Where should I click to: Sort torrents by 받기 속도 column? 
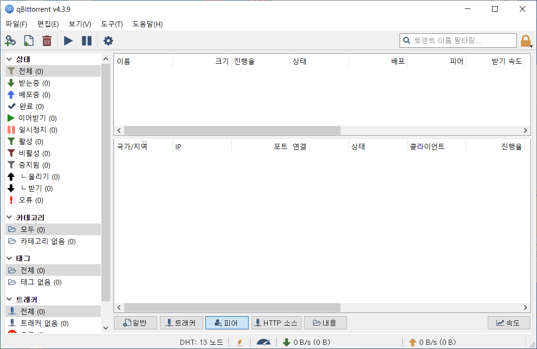tap(495, 61)
